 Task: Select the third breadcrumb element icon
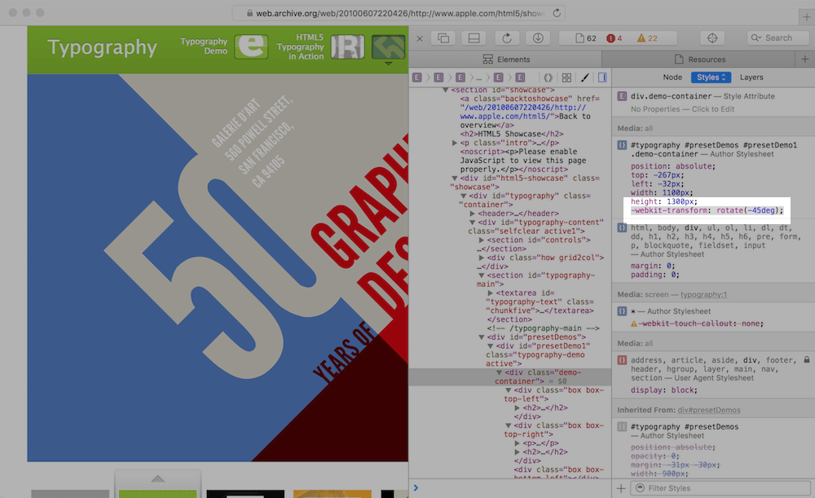pos(460,77)
